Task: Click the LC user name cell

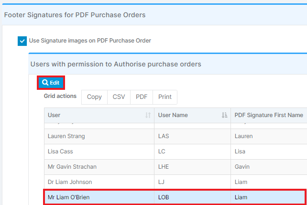Action: click(192, 151)
